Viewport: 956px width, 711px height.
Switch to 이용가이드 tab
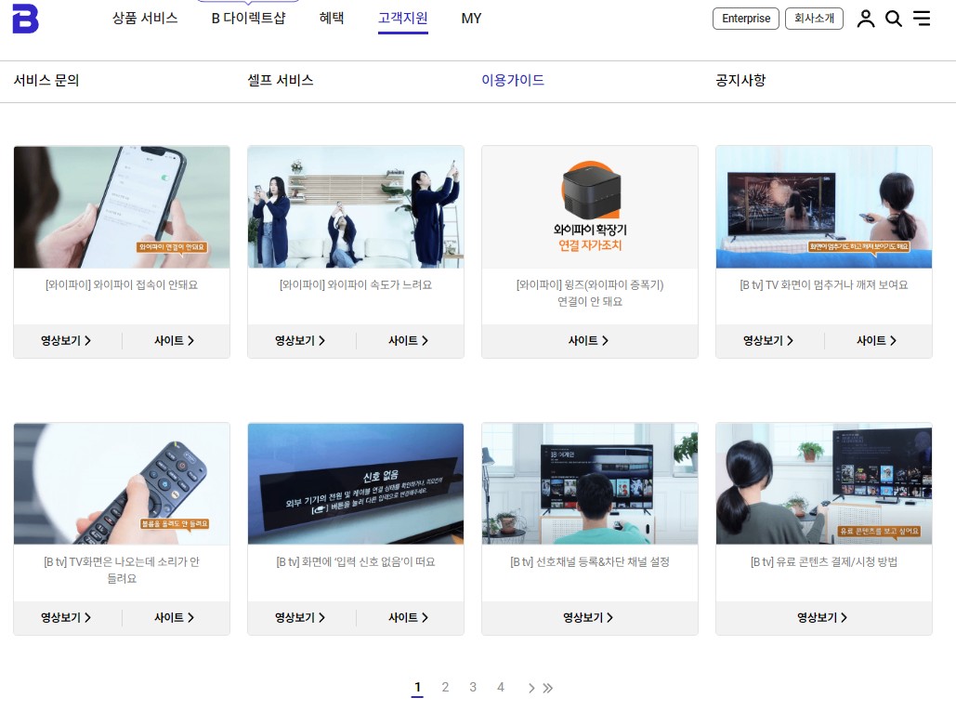[513, 81]
